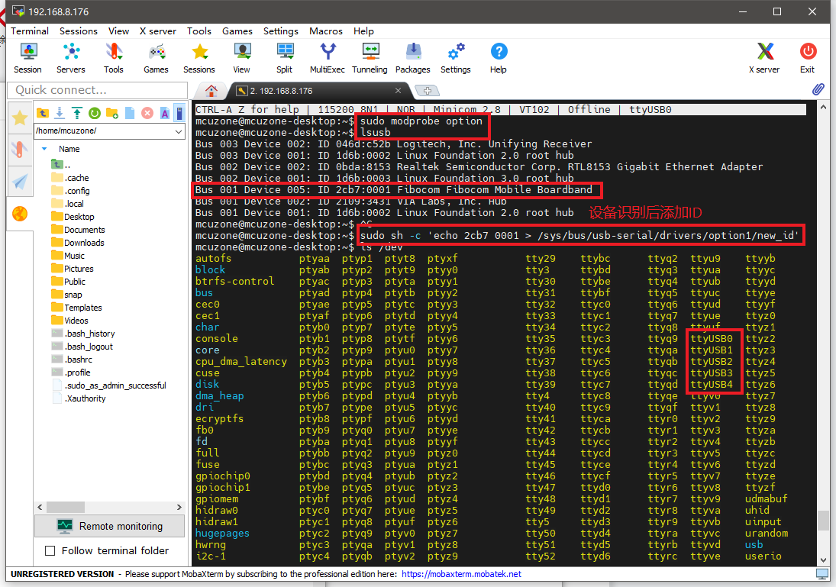Viewport: 836px width, 587px height.
Task: Open the X server menu
Action: click(158, 31)
